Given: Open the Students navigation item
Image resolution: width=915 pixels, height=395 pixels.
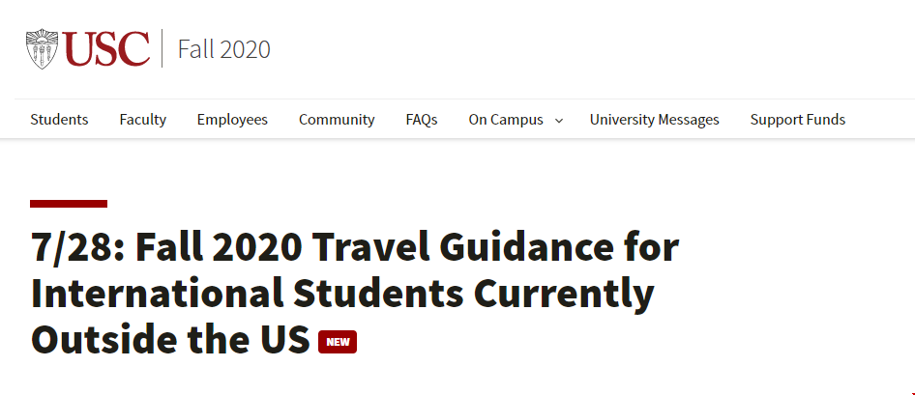Looking at the screenshot, I should point(59,120).
